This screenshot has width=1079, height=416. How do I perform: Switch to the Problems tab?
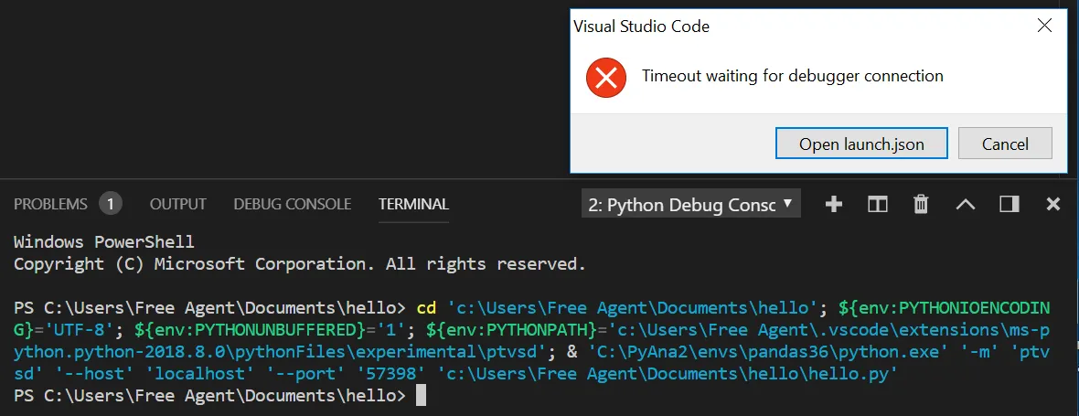pos(50,204)
